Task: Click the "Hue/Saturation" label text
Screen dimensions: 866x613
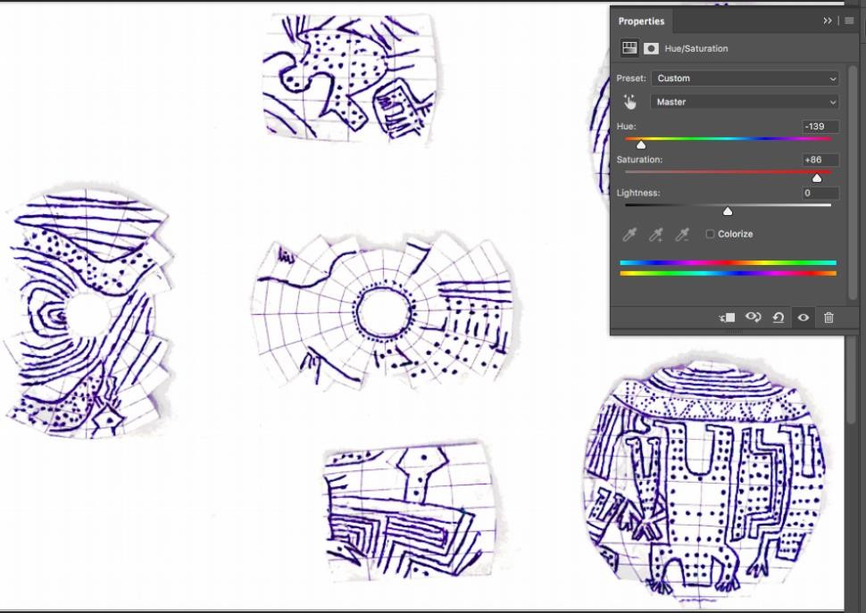Action: (x=695, y=48)
